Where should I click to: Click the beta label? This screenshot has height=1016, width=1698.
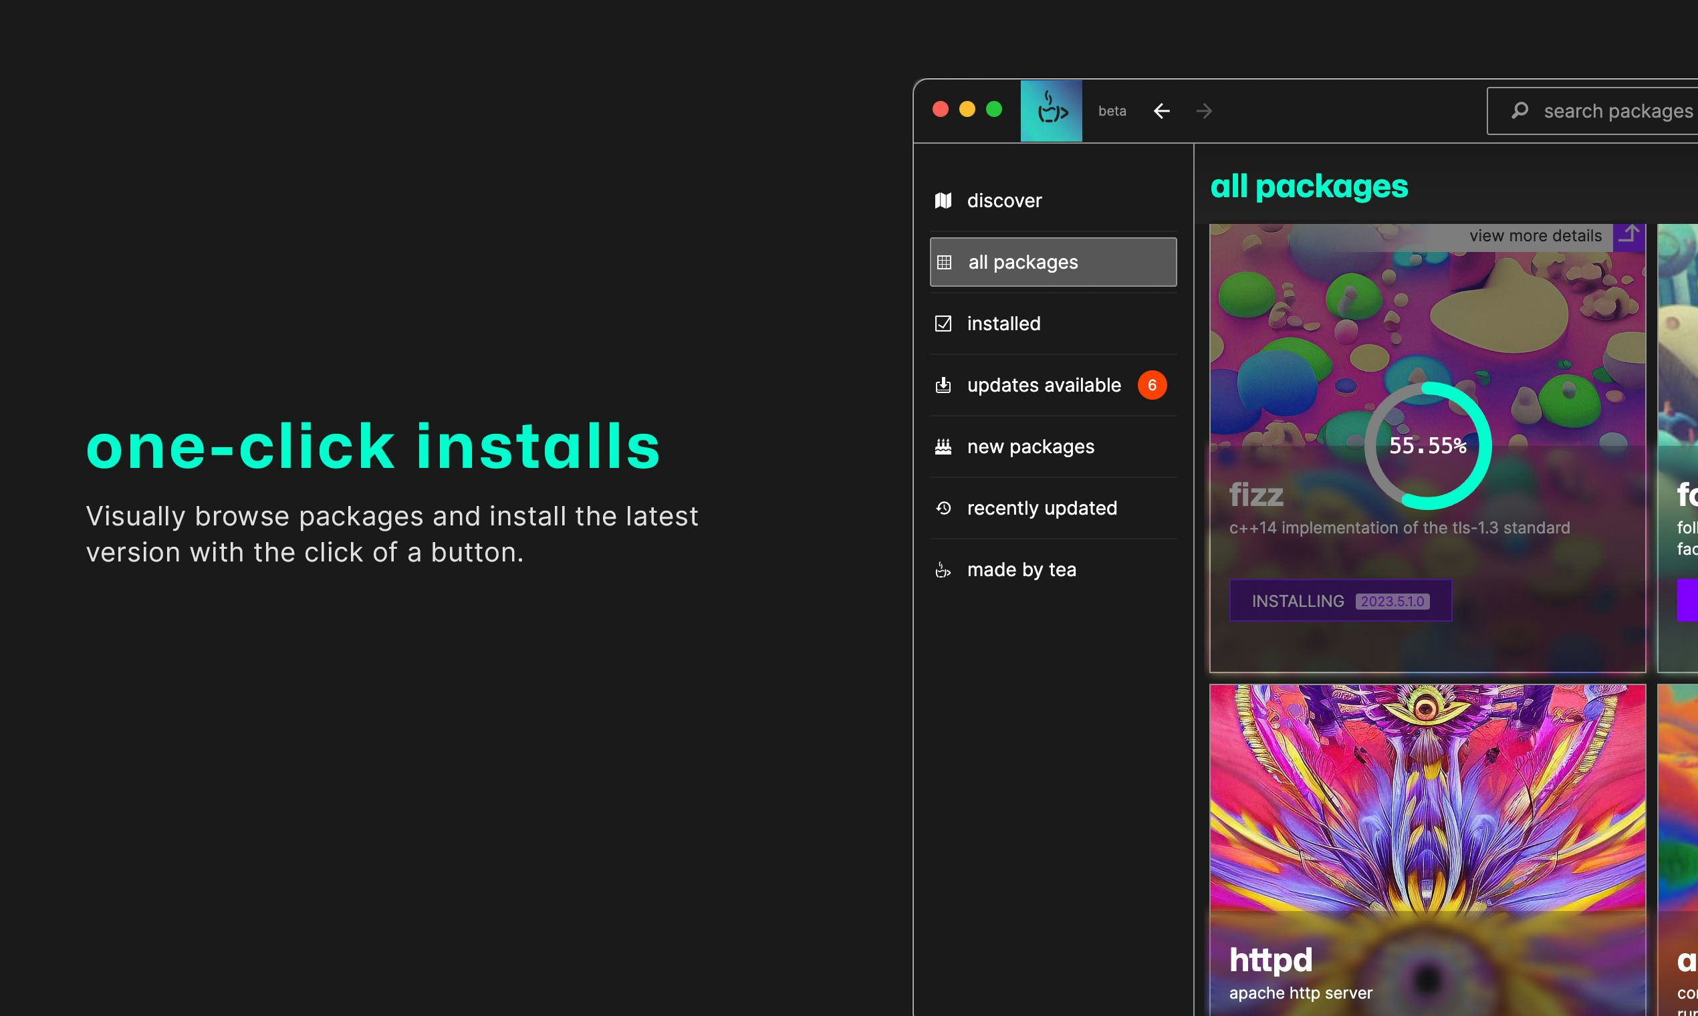point(1112,111)
